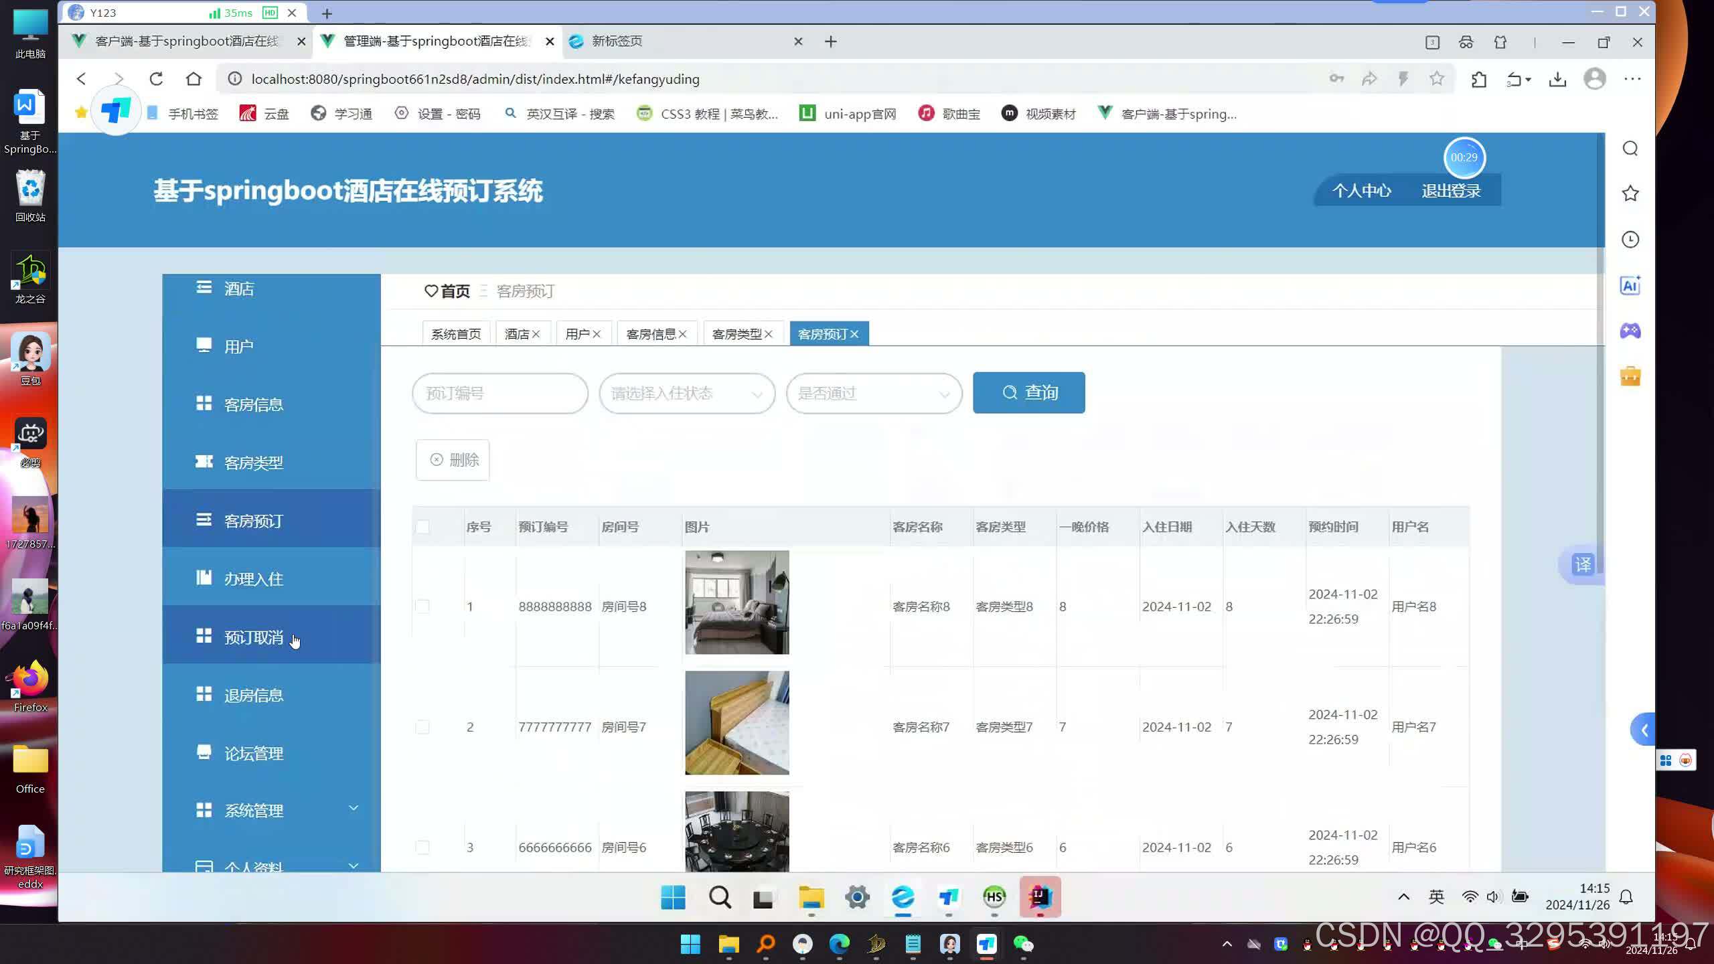Click the floating translate icon
This screenshot has height=964, width=1714.
pos(1583,564)
